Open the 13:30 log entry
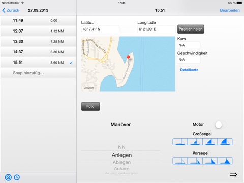 38,41
